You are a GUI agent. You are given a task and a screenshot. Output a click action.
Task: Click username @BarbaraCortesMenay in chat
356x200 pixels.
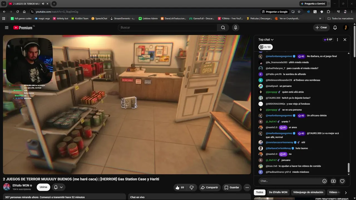[278, 148]
